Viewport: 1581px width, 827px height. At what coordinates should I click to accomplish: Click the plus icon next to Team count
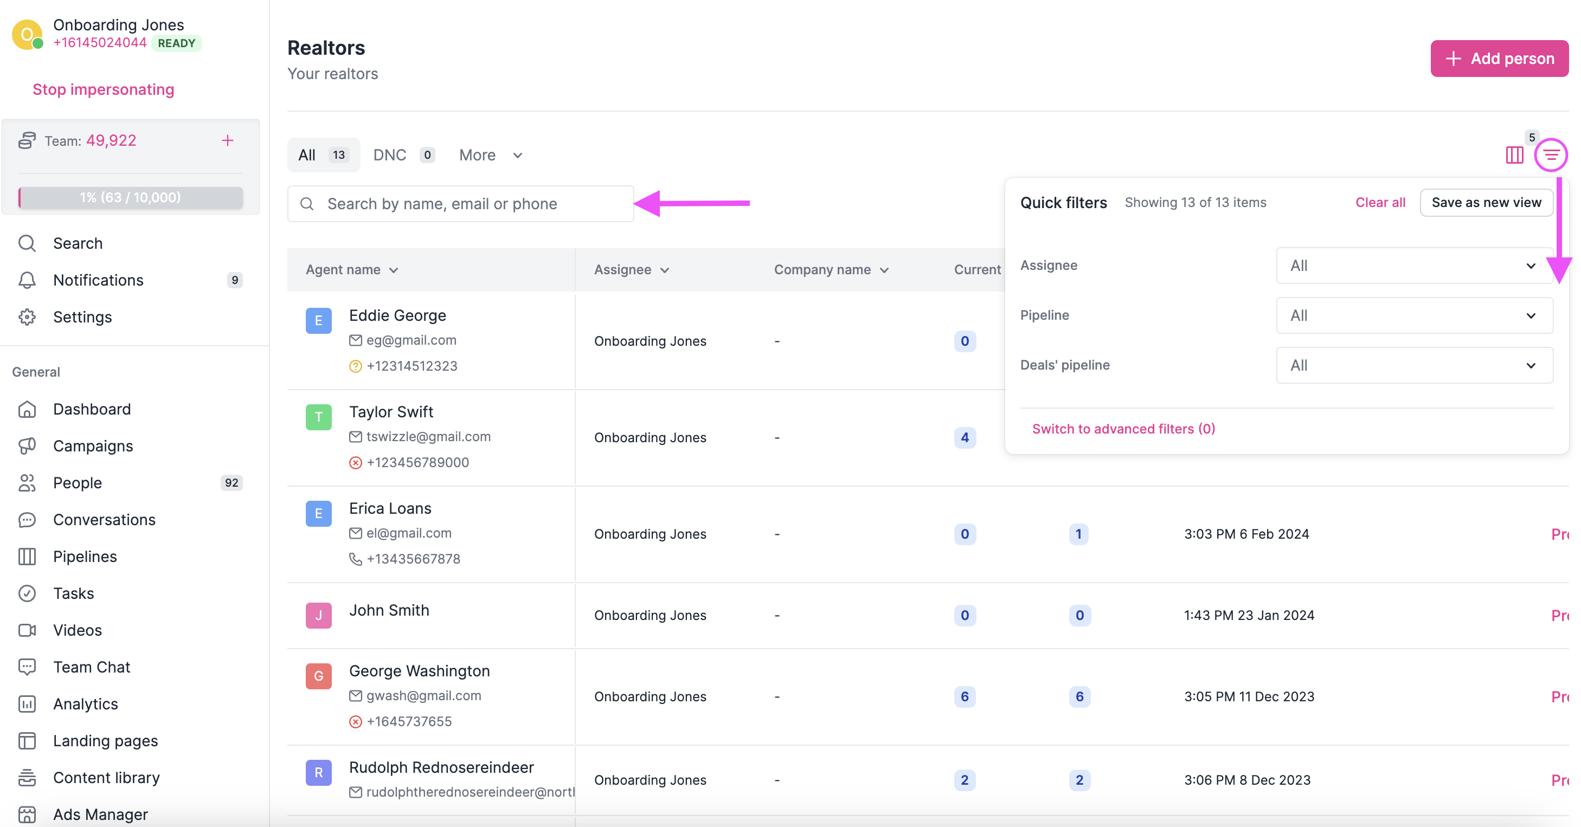pyautogui.click(x=228, y=140)
